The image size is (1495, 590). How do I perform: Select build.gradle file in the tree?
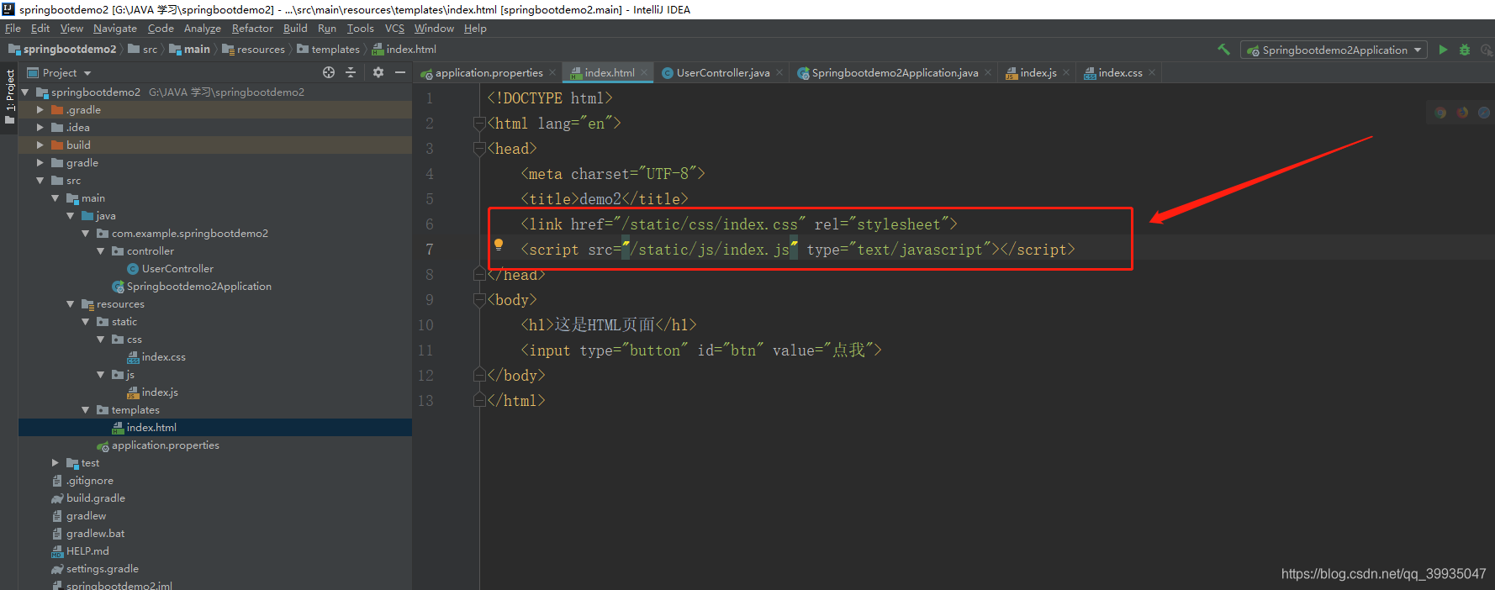pos(88,498)
